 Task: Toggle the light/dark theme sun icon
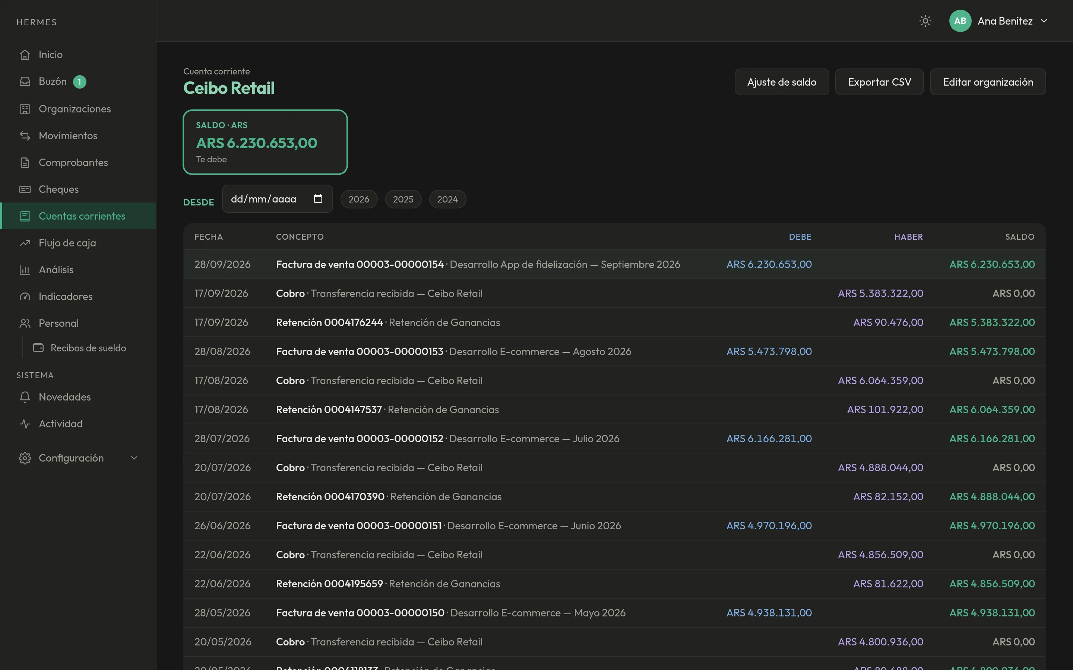tap(925, 21)
